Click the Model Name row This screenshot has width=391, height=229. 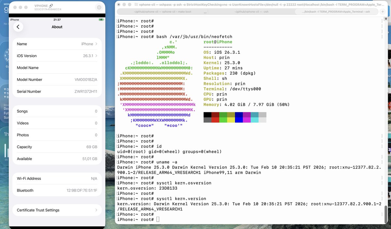coord(57,68)
